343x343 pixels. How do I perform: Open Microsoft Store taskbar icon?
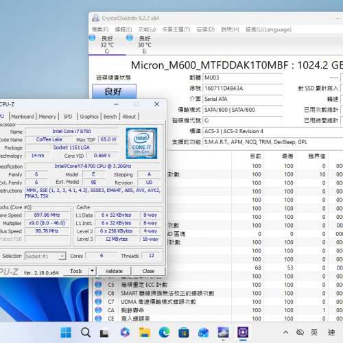coord(184,333)
